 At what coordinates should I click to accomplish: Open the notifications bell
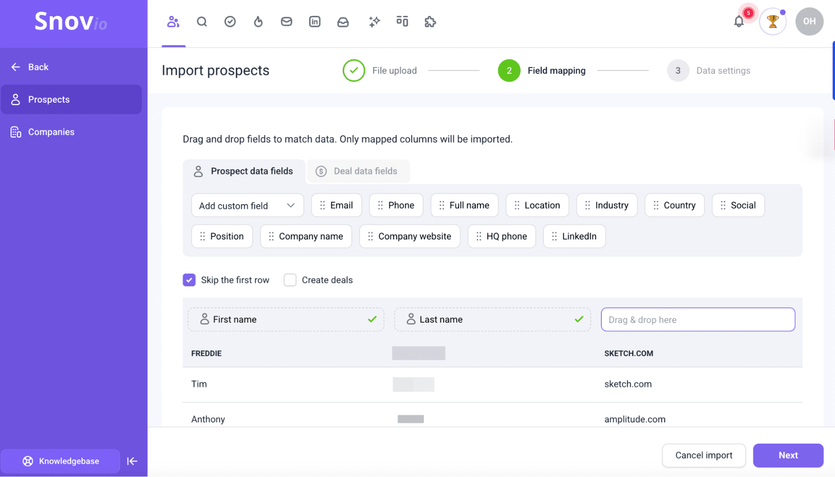click(739, 22)
